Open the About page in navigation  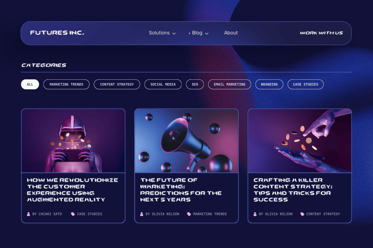click(x=231, y=33)
